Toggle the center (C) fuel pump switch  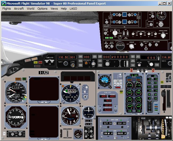[141, 34]
